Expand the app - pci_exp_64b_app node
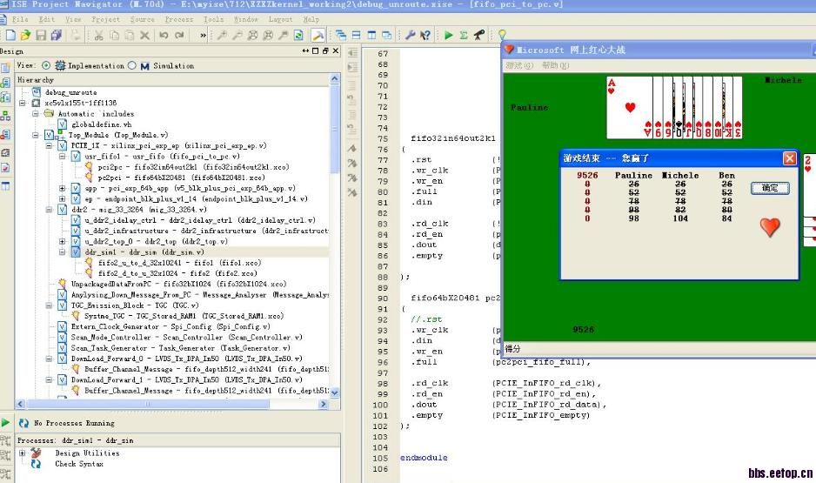Image resolution: width=816 pixels, height=483 pixels. (63, 188)
